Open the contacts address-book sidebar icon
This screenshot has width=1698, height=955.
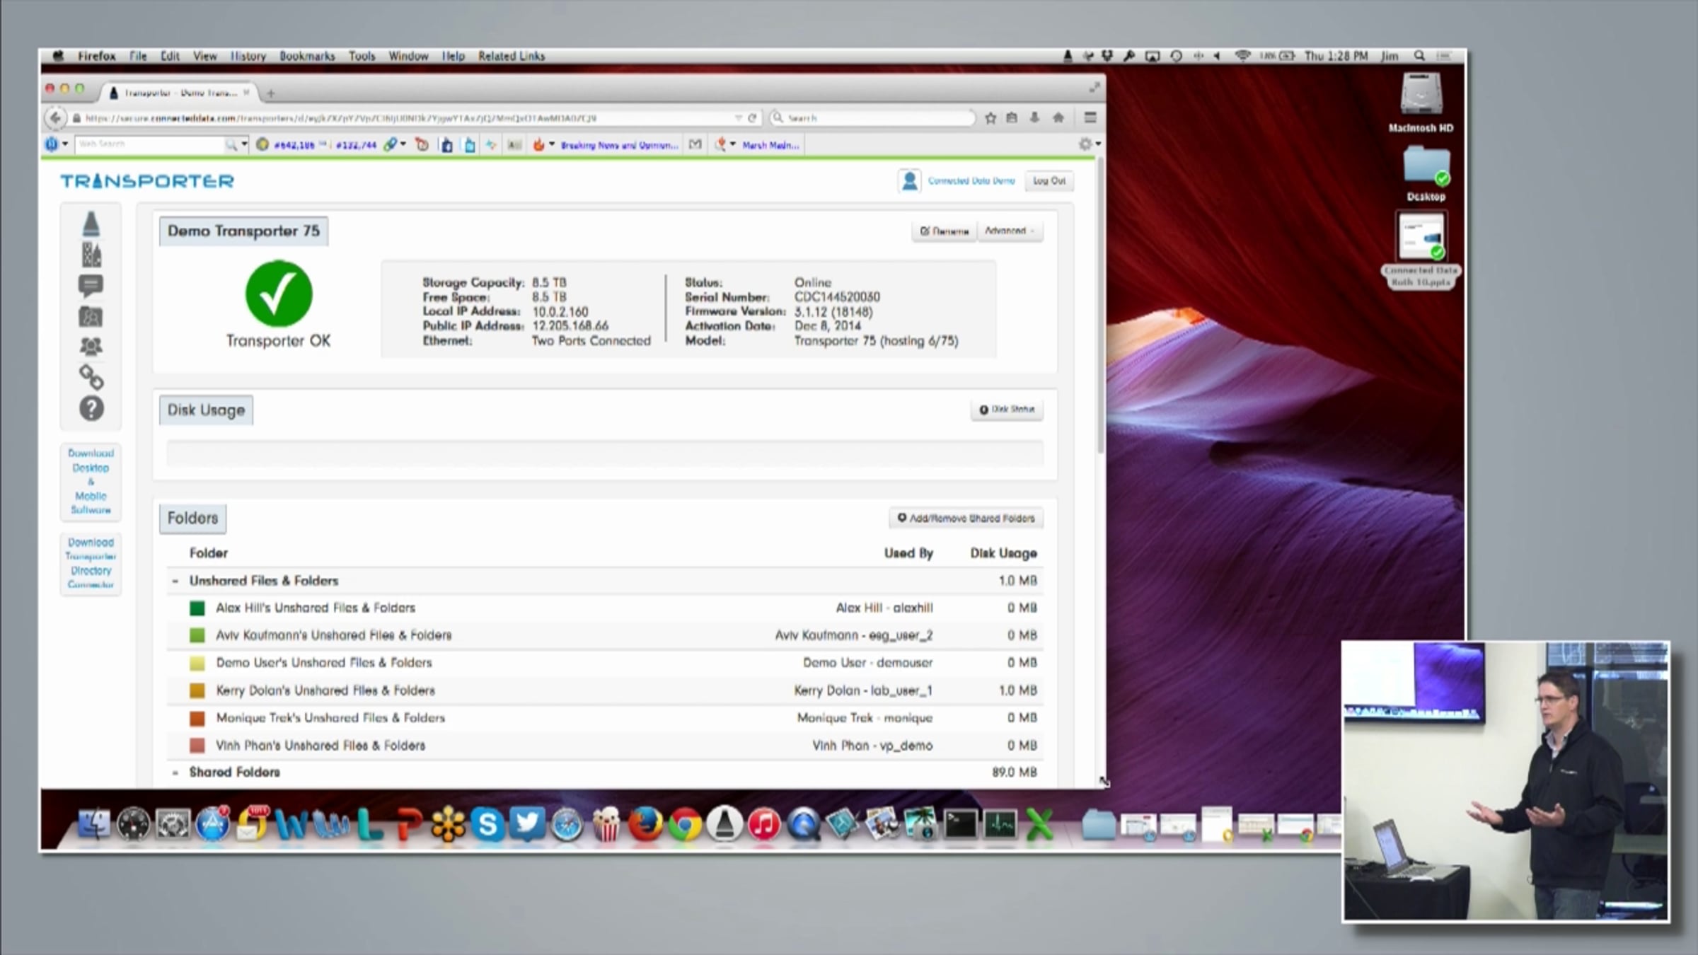click(x=91, y=317)
